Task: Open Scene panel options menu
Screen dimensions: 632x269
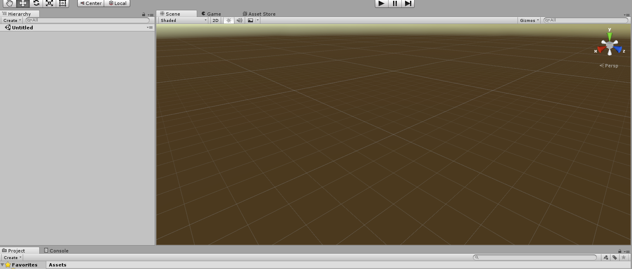Action: (x=627, y=14)
